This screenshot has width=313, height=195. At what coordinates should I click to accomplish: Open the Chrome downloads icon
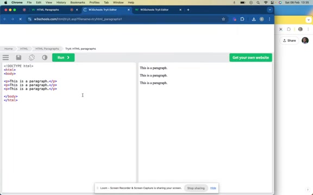tap(254, 19)
